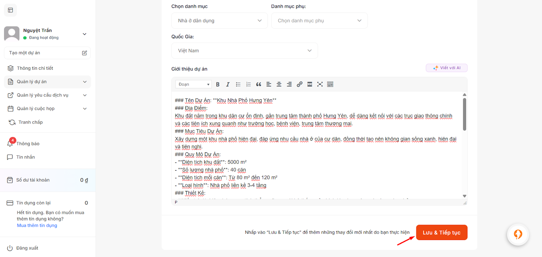
Task: Click the insert link icon
Action: click(299, 84)
